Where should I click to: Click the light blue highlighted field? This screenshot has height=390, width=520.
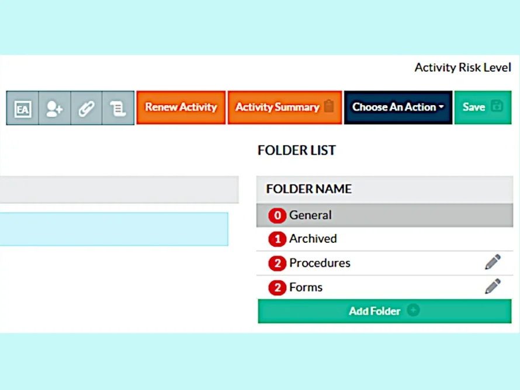(x=114, y=229)
